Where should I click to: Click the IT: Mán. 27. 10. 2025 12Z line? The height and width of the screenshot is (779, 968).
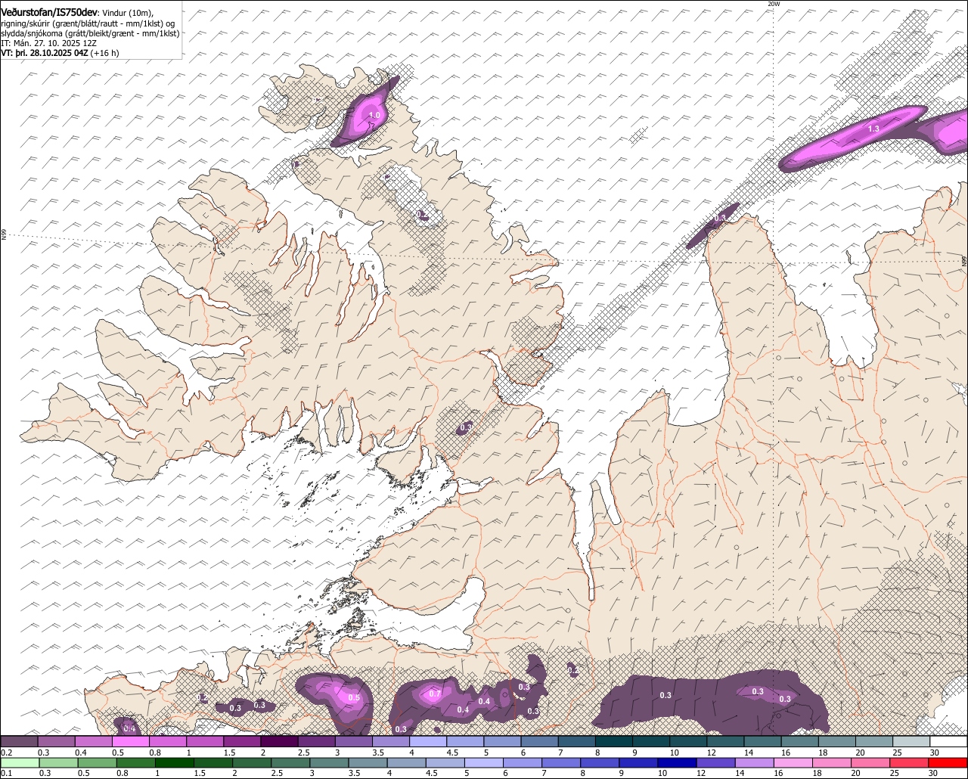(x=48, y=43)
